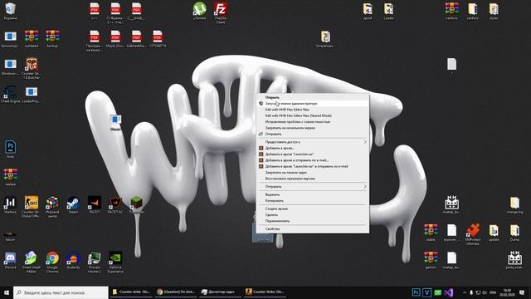Choose 'Исправление проблем с совместимостью'
Screen dimensions: 531x299
[313, 122]
